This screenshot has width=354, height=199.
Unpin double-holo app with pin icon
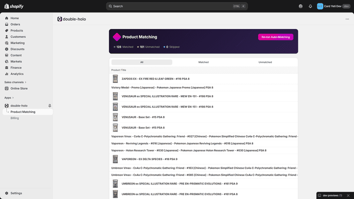(50, 105)
